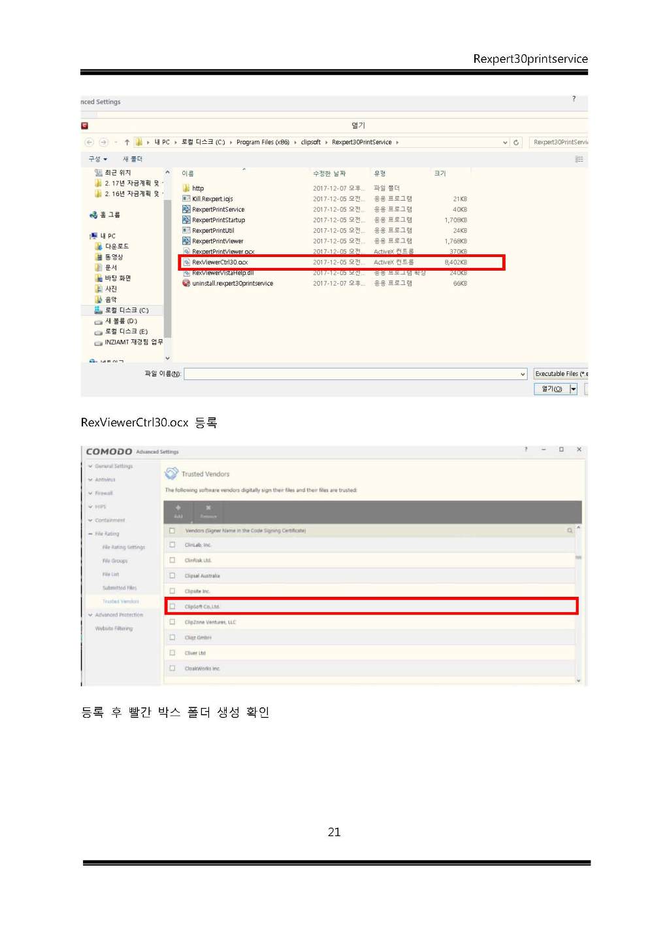The width and height of the screenshot is (669, 946).
Task: Open the 사진 folder in the tree
Action: 106,289
